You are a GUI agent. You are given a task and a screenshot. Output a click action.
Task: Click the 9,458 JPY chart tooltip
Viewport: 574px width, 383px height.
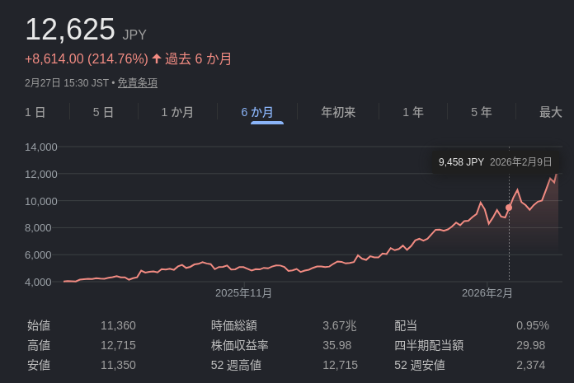pyautogui.click(x=496, y=162)
